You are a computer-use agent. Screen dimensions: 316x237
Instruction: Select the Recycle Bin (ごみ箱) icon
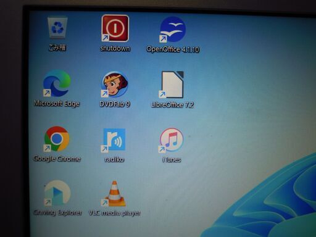[57, 28]
